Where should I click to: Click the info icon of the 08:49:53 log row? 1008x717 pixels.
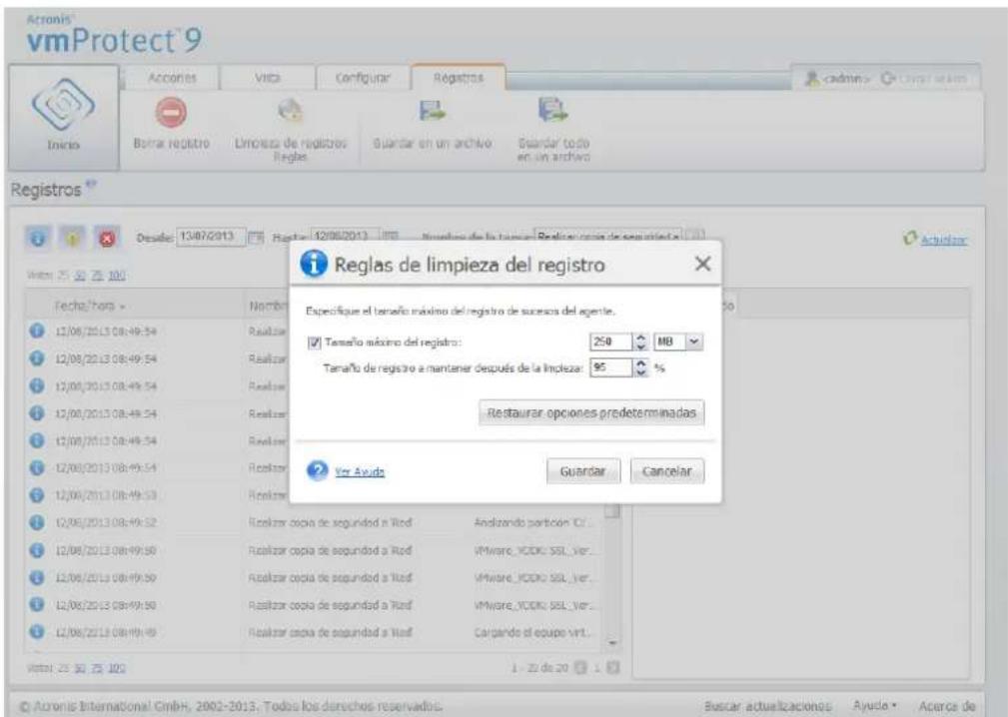point(37,495)
